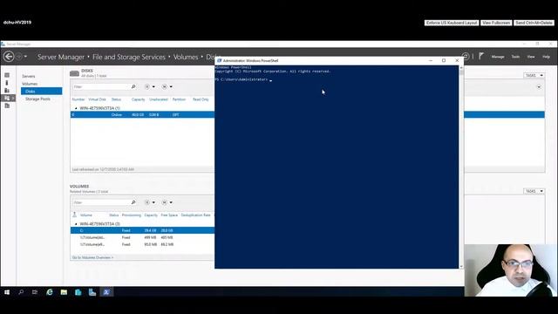The image size is (558, 314).
Task: Click Disks tile drive icon
Action: (x=74, y=73)
